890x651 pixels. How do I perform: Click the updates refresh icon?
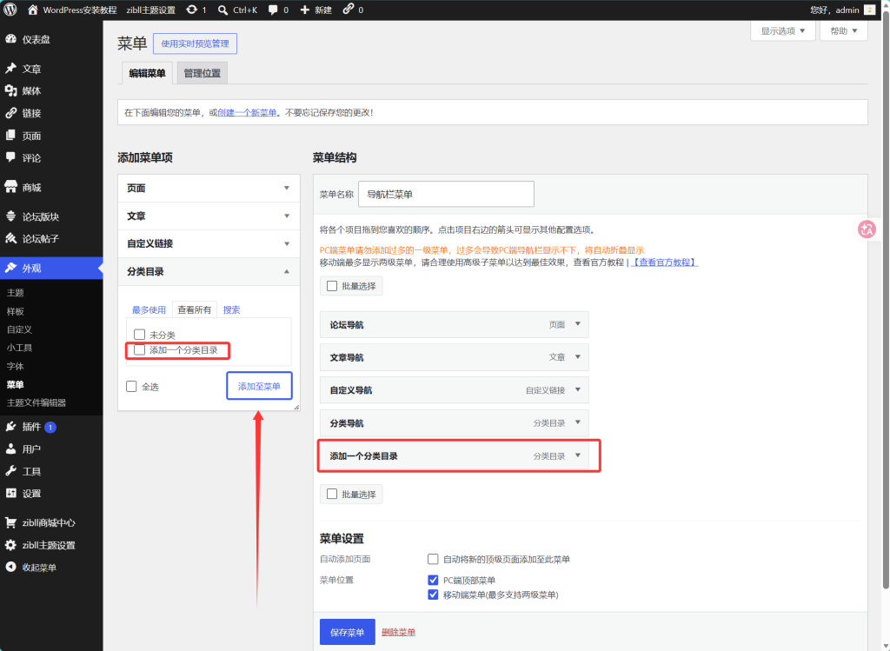pos(192,10)
